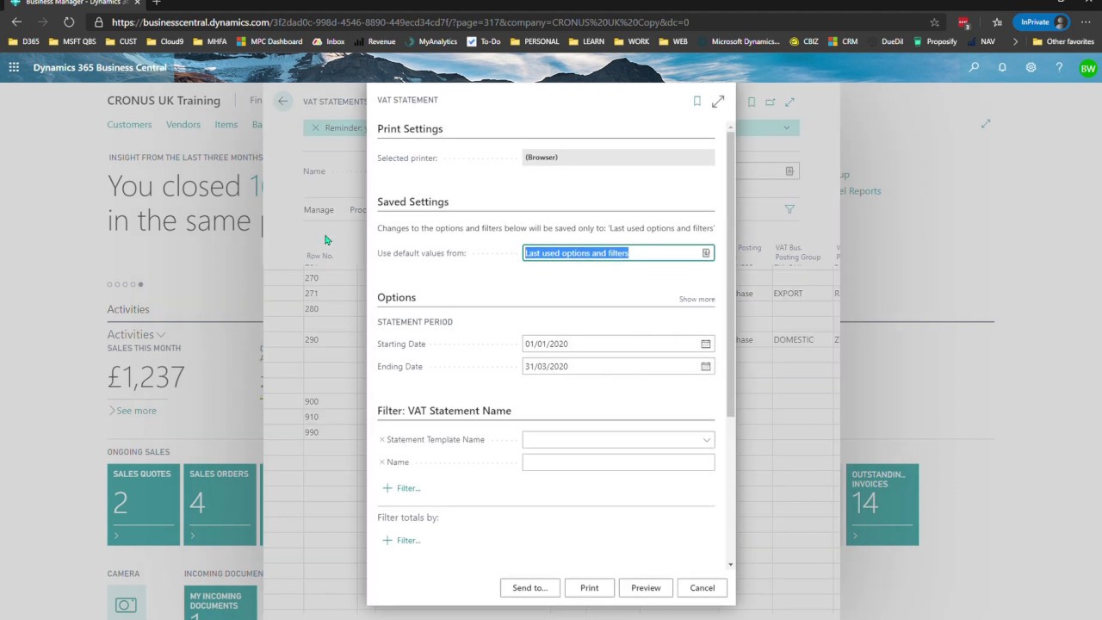Open the Sales Orders tile
This screenshot has height=620, width=1102.
[220, 505]
